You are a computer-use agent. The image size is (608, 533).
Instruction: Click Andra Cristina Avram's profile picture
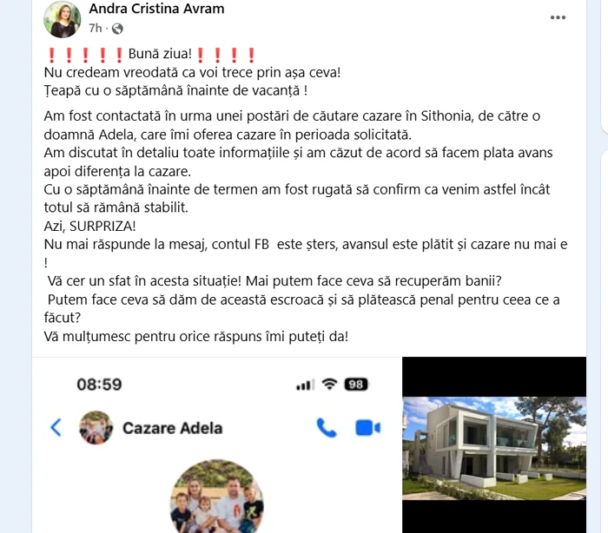(63, 19)
